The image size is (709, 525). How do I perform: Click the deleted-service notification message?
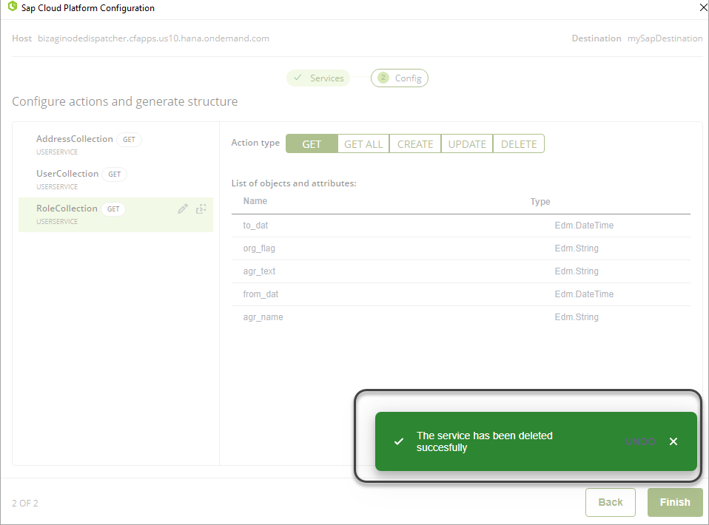tap(484, 441)
